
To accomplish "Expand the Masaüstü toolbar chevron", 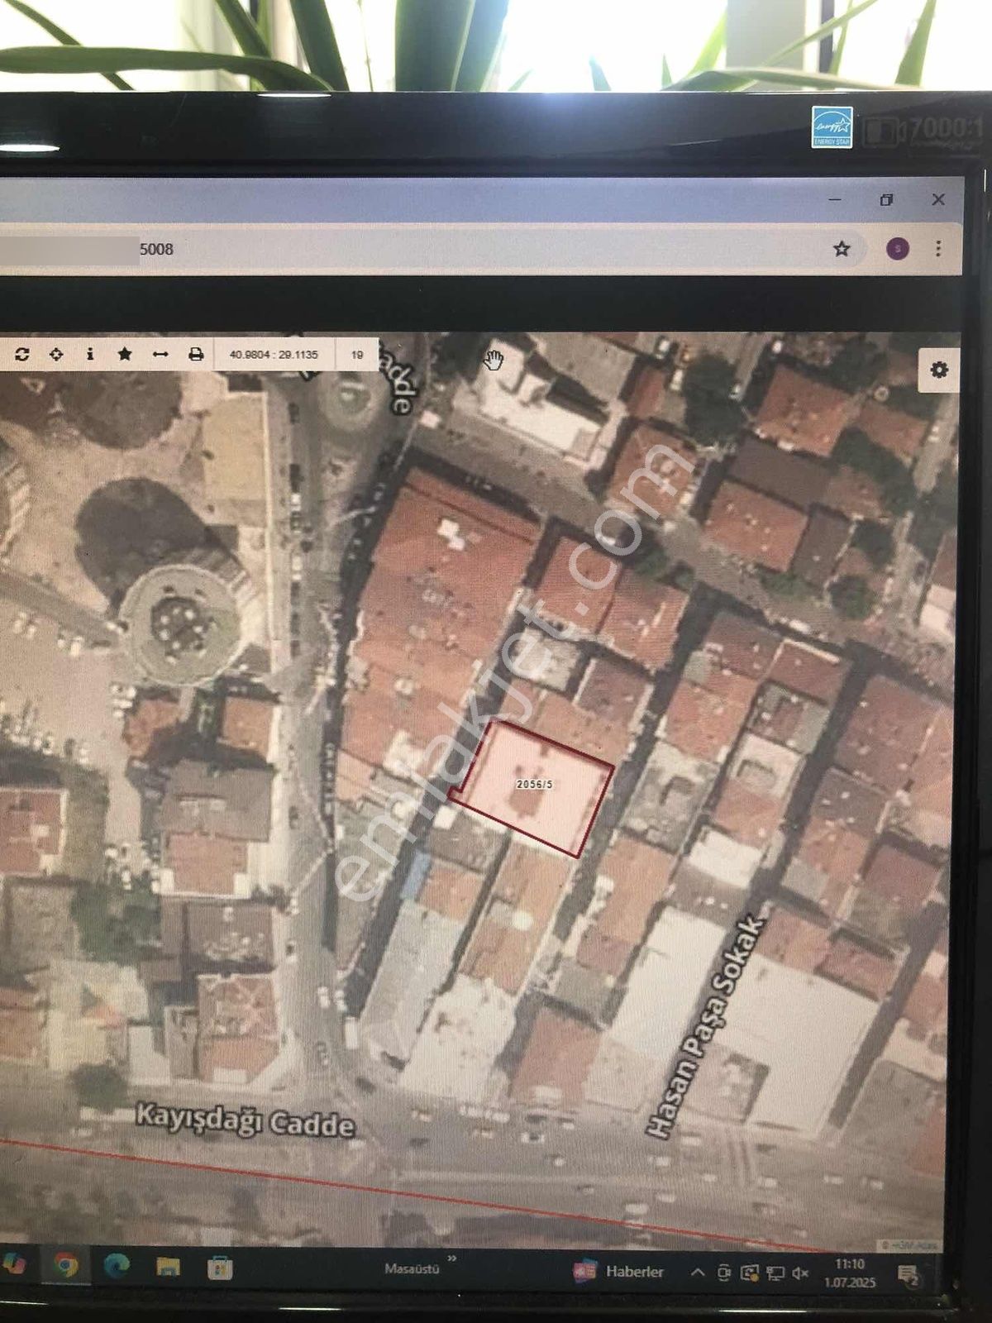I will point(452,1259).
